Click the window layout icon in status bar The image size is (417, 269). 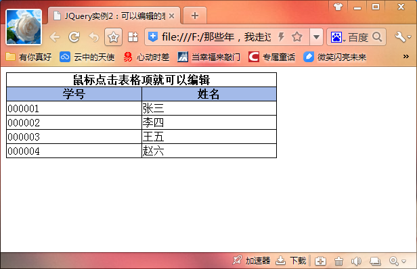click(375, 261)
